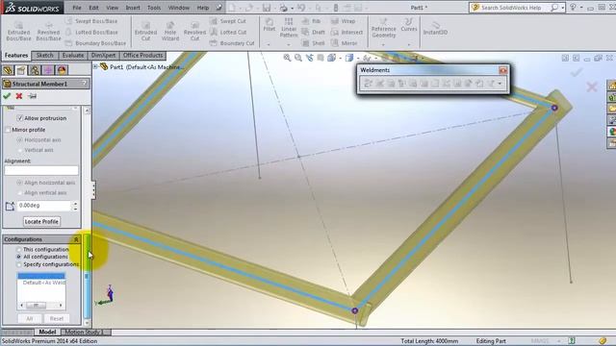Select Align vertical axis option
Screen dimensions: 616x346
pos(19,192)
